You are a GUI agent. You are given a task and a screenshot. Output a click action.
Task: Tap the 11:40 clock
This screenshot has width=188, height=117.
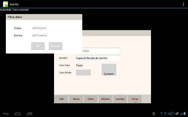point(167,113)
